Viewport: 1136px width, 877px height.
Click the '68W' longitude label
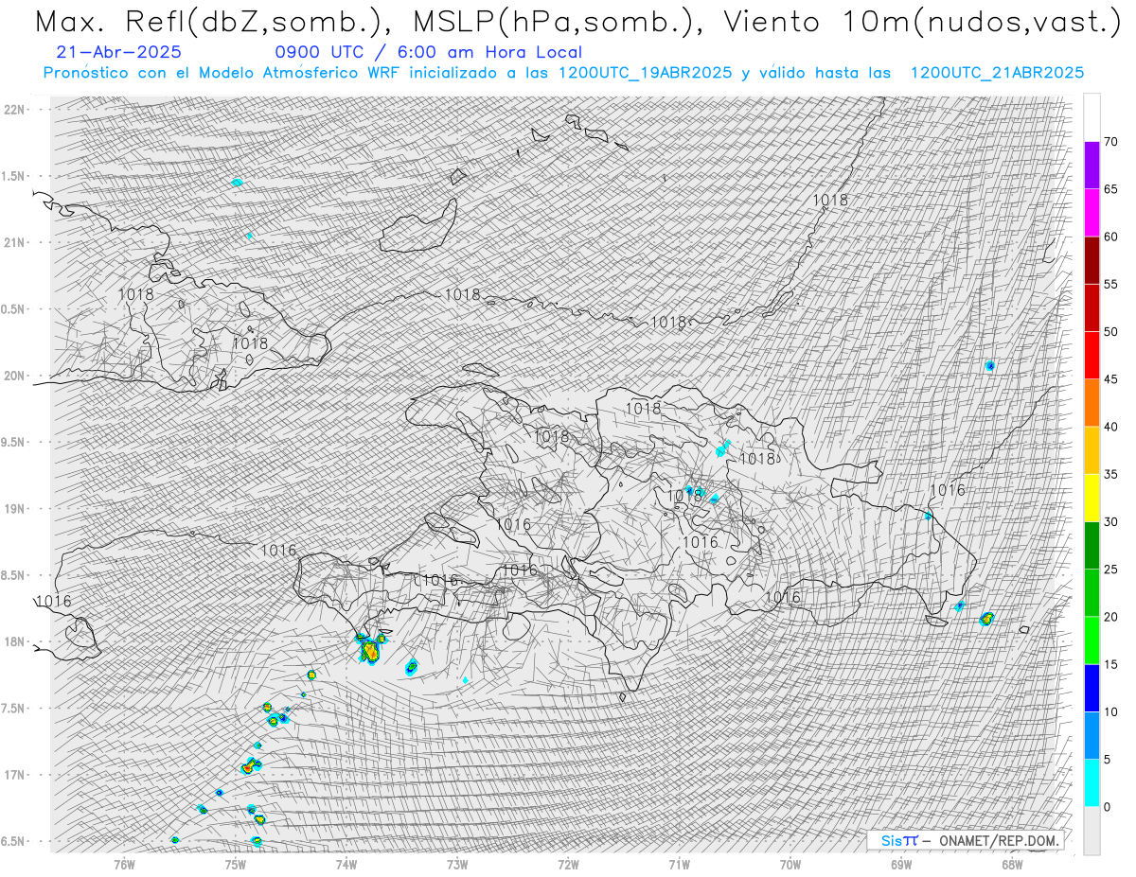[x=1012, y=863]
